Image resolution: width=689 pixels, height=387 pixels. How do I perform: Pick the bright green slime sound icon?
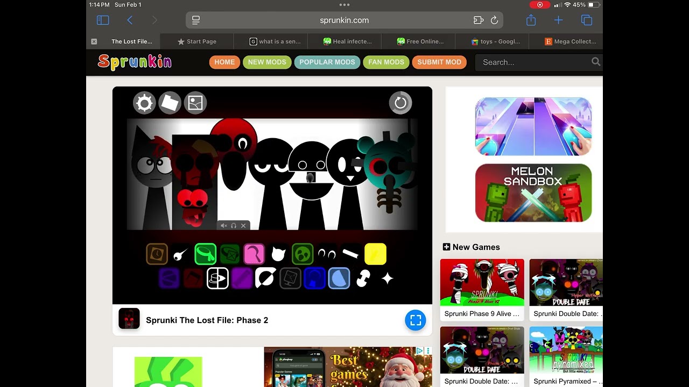click(x=206, y=254)
